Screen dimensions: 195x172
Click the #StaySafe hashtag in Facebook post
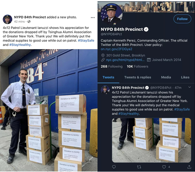coord(86,41)
